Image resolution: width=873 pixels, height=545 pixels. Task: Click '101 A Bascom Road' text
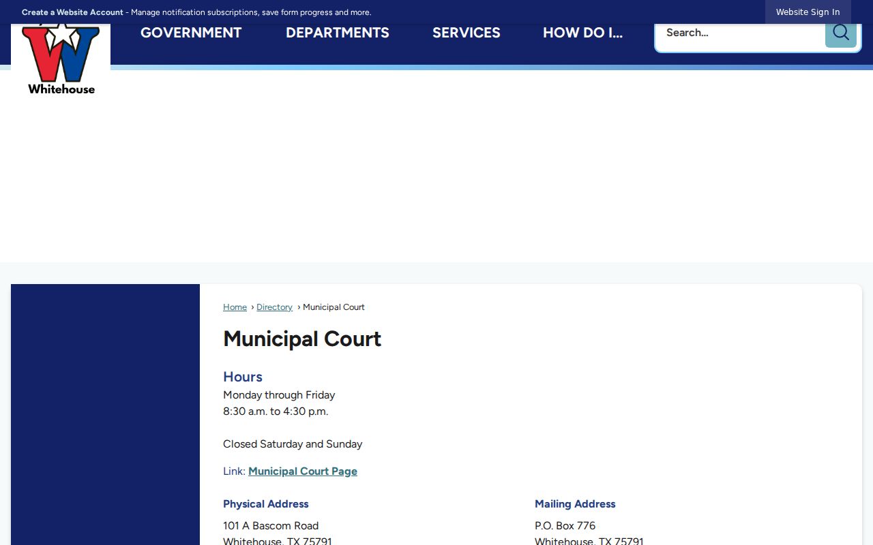tap(271, 526)
